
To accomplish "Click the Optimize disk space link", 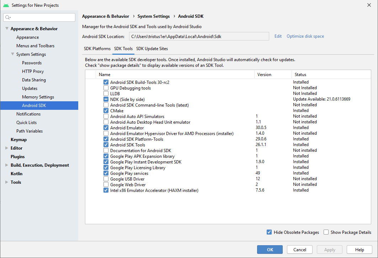I will (305, 36).
